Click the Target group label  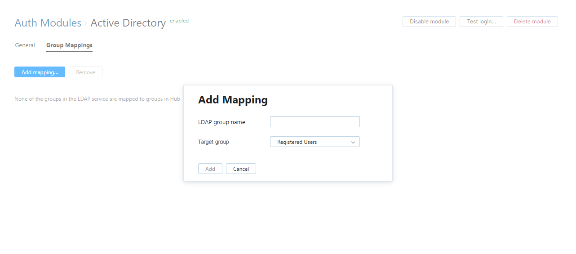[x=213, y=142]
